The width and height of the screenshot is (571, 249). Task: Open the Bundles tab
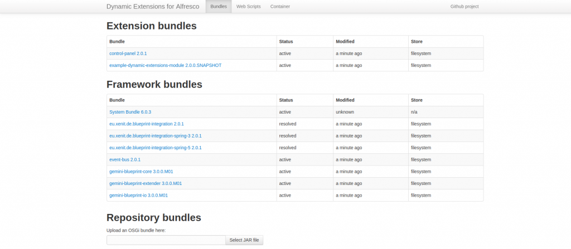tap(219, 7)
